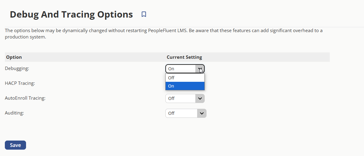Click the Option column header

(x=14, y=57)
